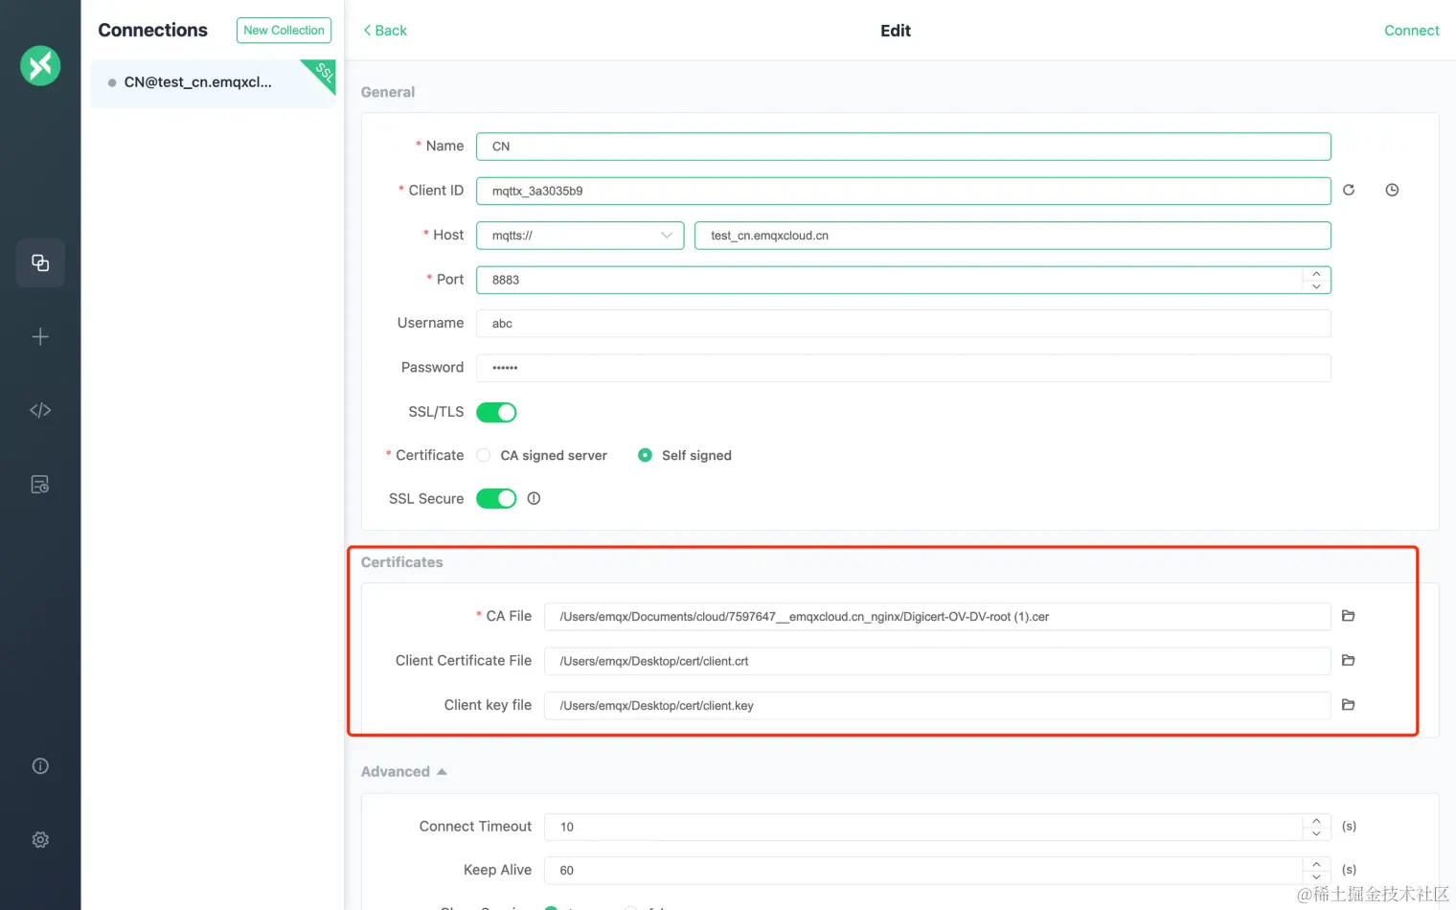The image size is (1456, 910).
Task: Click the CA File path field
Action: [938, 617]
